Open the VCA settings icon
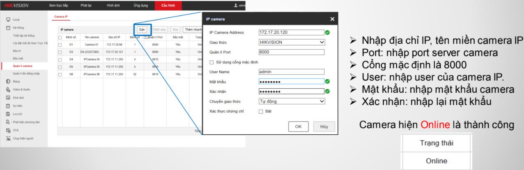Viewport: 524px width, 170px height. (x=8, y=130)
